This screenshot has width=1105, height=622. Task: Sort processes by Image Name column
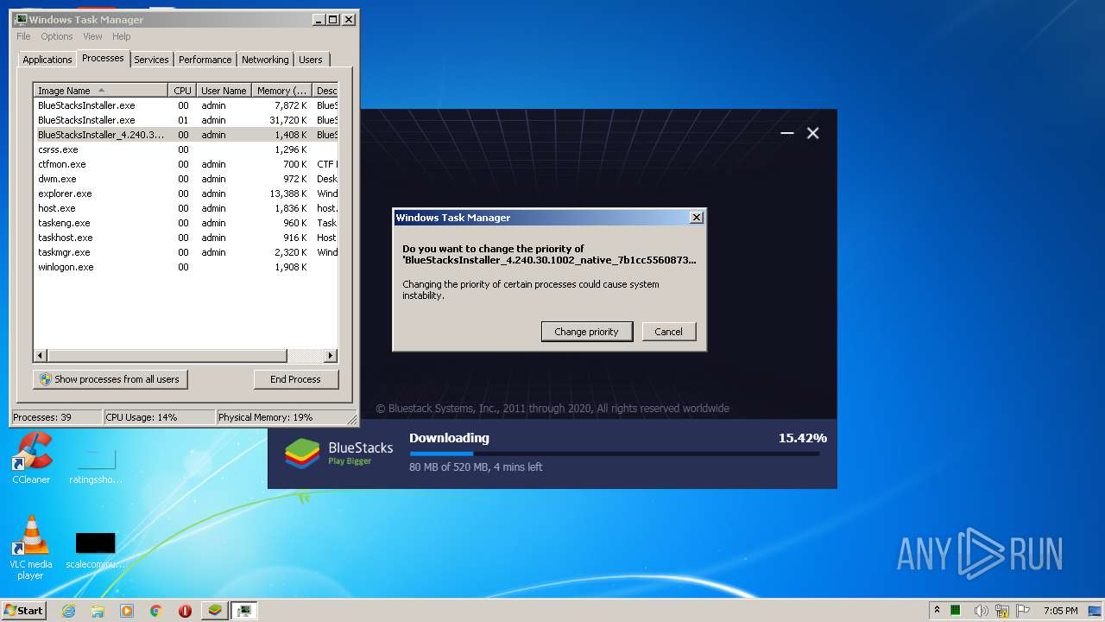[x=100, y=91]
